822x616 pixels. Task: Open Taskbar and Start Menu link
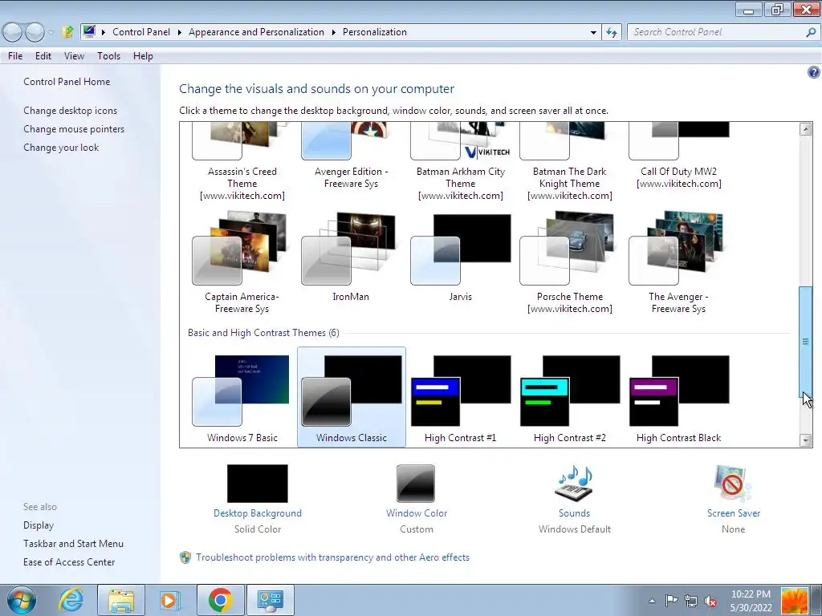pyautogui.click(x=73, y=544)
